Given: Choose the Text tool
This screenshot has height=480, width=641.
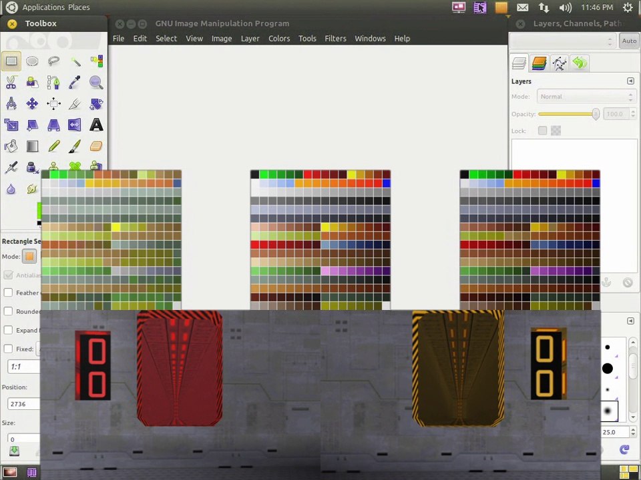Looking at the screenshot, I should click(96, 125).
